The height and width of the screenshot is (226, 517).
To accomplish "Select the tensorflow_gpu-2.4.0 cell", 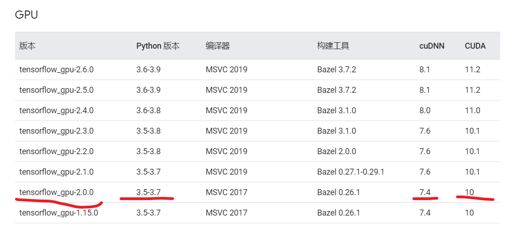I will click(x=56, y=110).
